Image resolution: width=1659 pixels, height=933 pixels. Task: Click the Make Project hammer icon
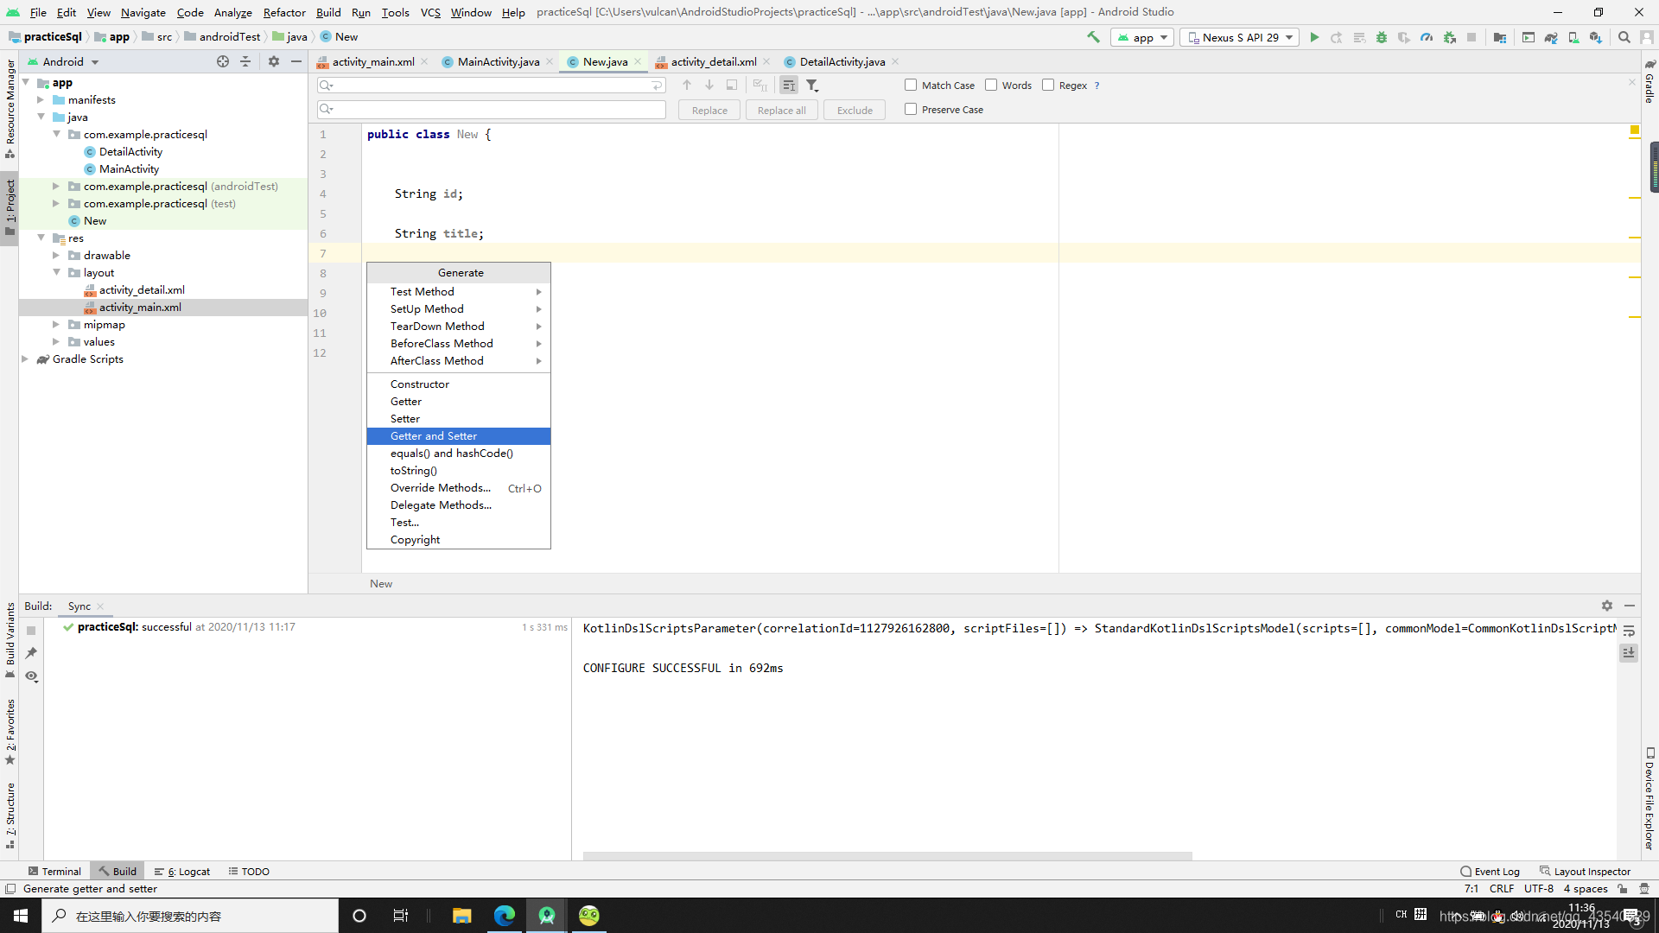[x=1093, y=37]
